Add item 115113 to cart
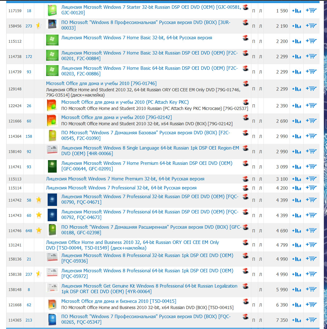Viewport: 327px width, 329px height. coord(311,179)
